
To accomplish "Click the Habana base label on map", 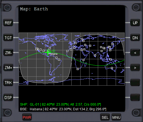I will coord(53,54).
